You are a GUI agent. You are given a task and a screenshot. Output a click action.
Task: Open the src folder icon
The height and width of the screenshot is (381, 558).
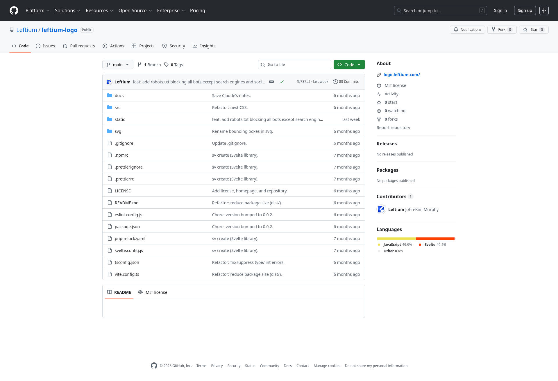pyautogui.click(x=110, y=108)
